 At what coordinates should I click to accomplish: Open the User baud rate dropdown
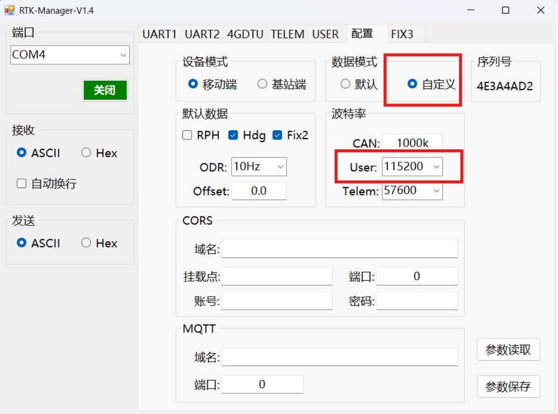pyautogui.click(x=412, y=166)
